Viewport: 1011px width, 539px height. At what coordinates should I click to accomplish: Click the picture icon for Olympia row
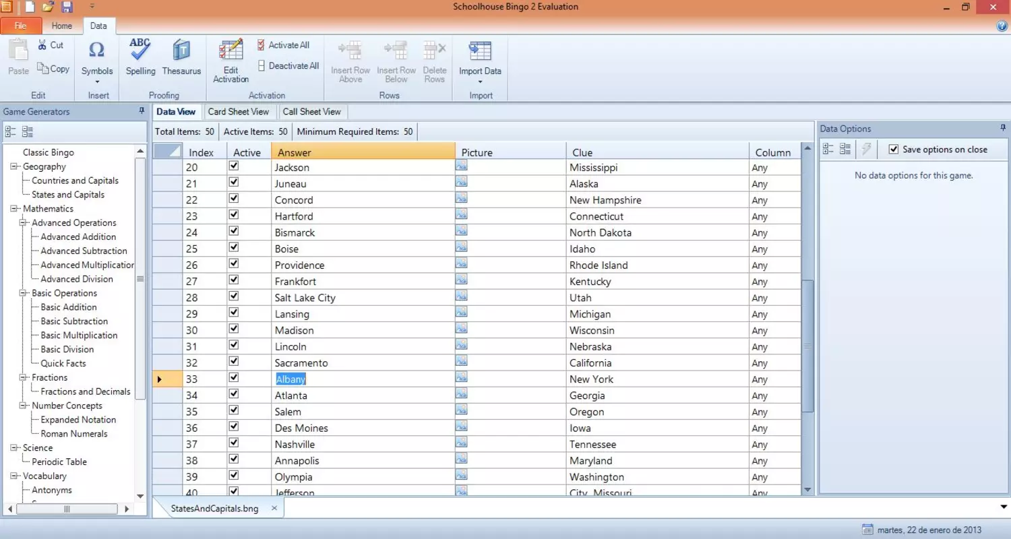[x=461, y=474]
